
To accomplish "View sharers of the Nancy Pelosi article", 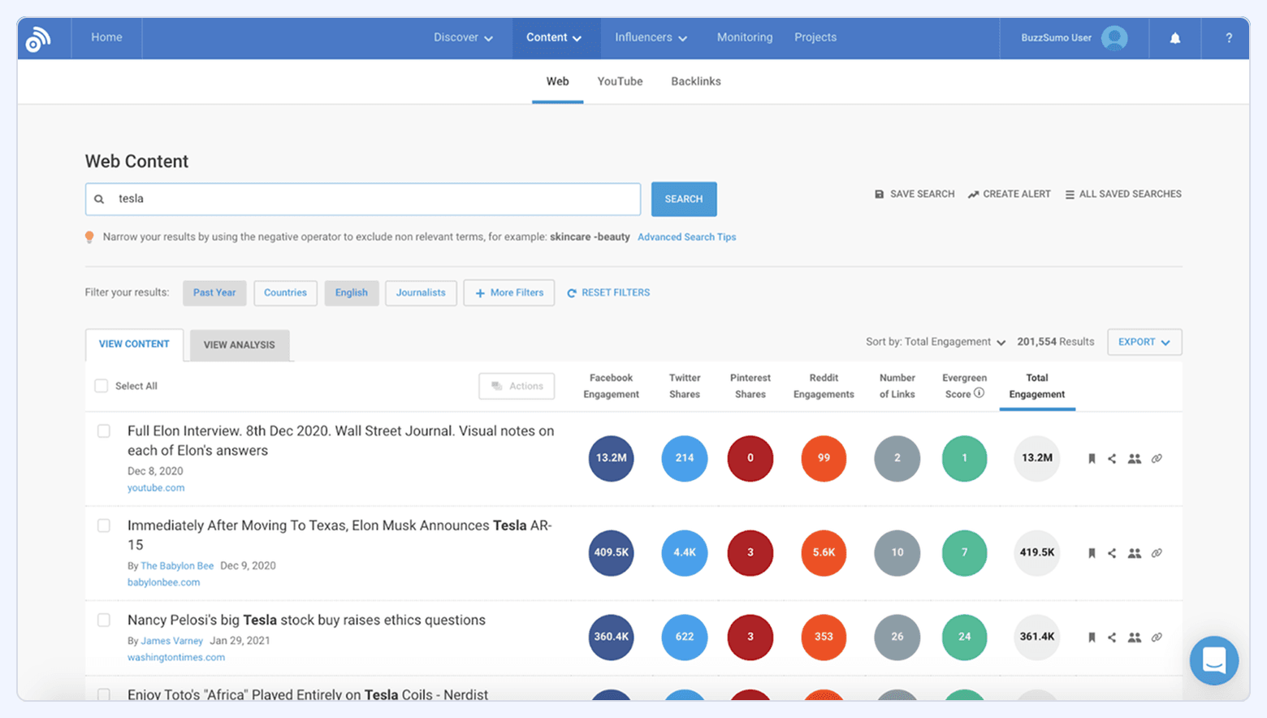I will 1135,638.
